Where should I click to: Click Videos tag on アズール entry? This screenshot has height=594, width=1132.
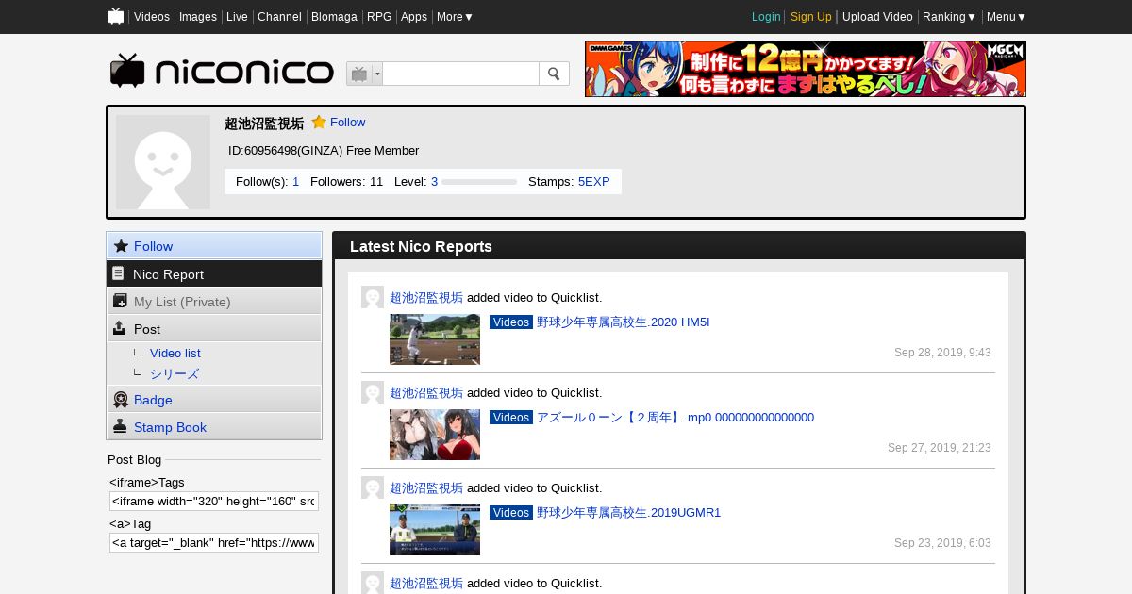pos(511,418)
